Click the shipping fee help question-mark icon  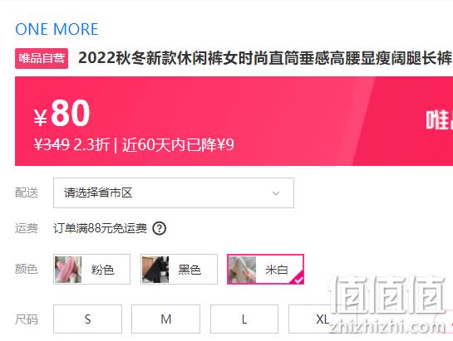click(160, 228)
